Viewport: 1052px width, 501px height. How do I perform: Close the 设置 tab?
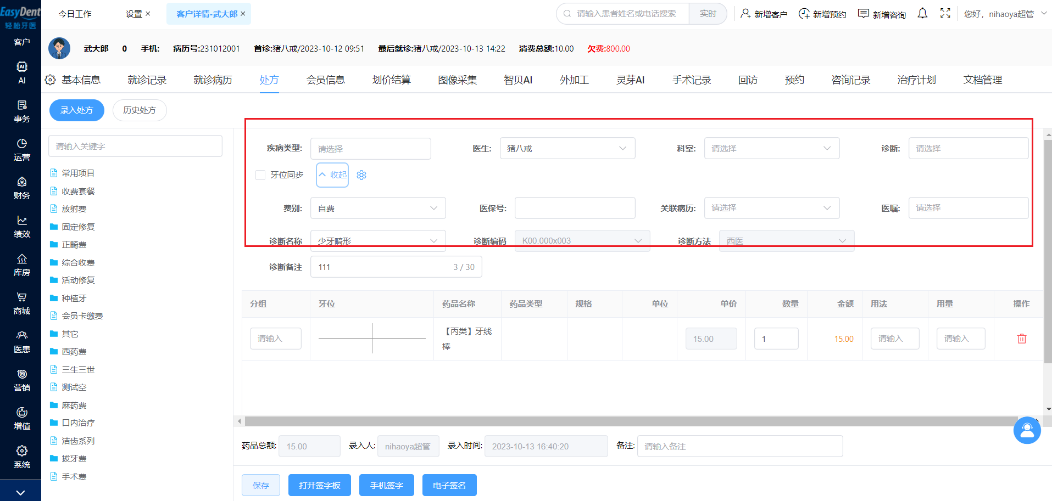(x=148, y=14)
